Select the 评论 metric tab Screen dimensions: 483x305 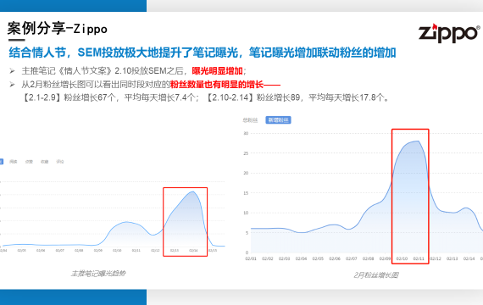[60, 162]
